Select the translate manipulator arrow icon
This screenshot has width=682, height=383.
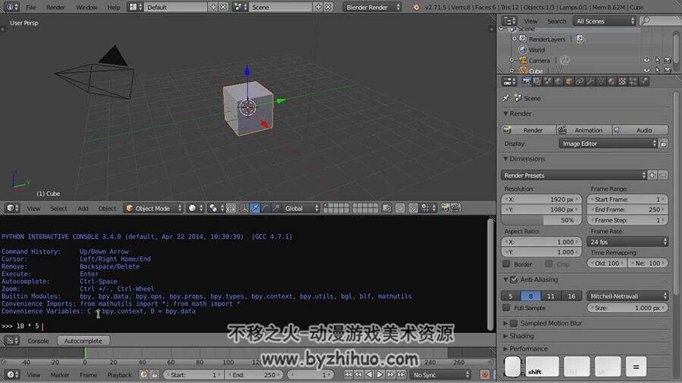255,208
